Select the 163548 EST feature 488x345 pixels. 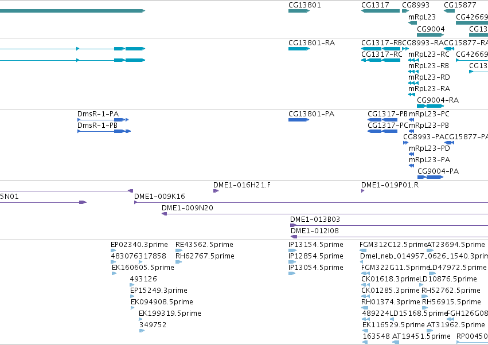pyautogui.click(x=365, y=342)
